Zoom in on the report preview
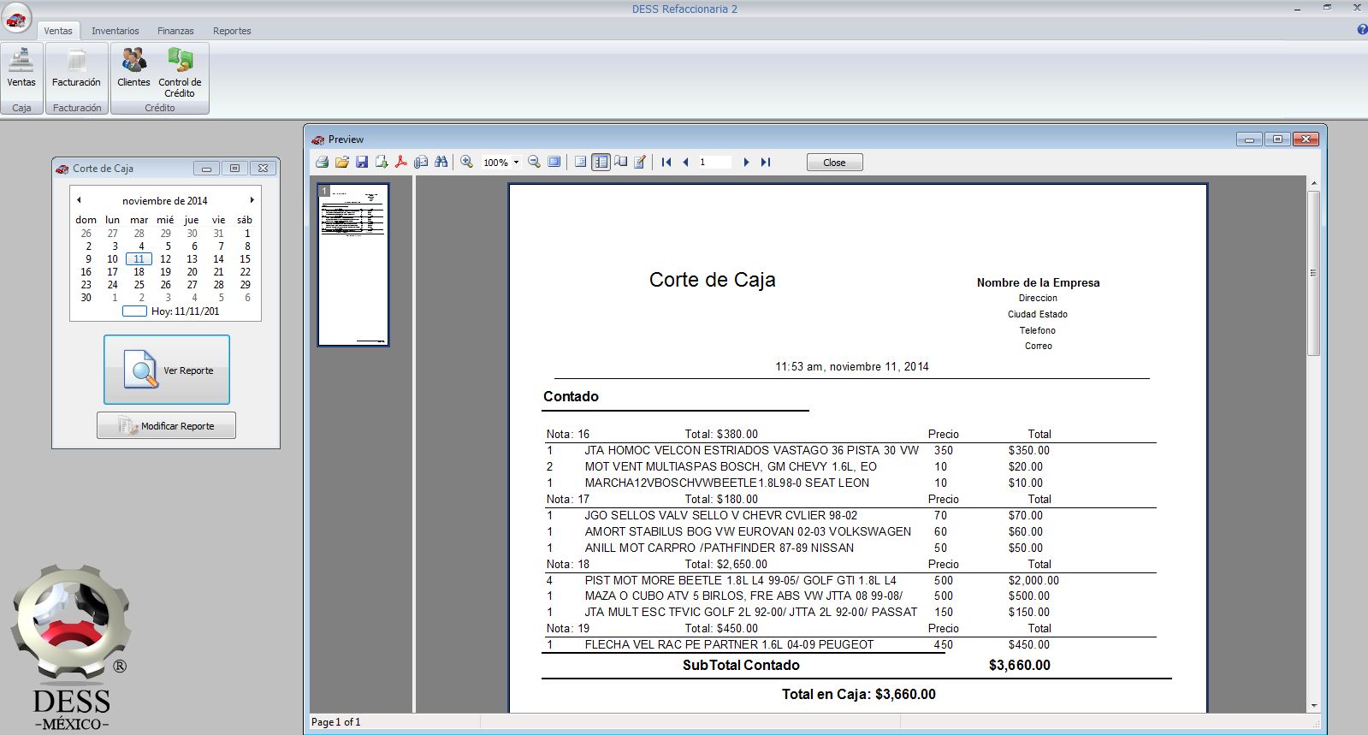Image resolution: width=1368 pixels, height=735 pixels. [466, 162]
